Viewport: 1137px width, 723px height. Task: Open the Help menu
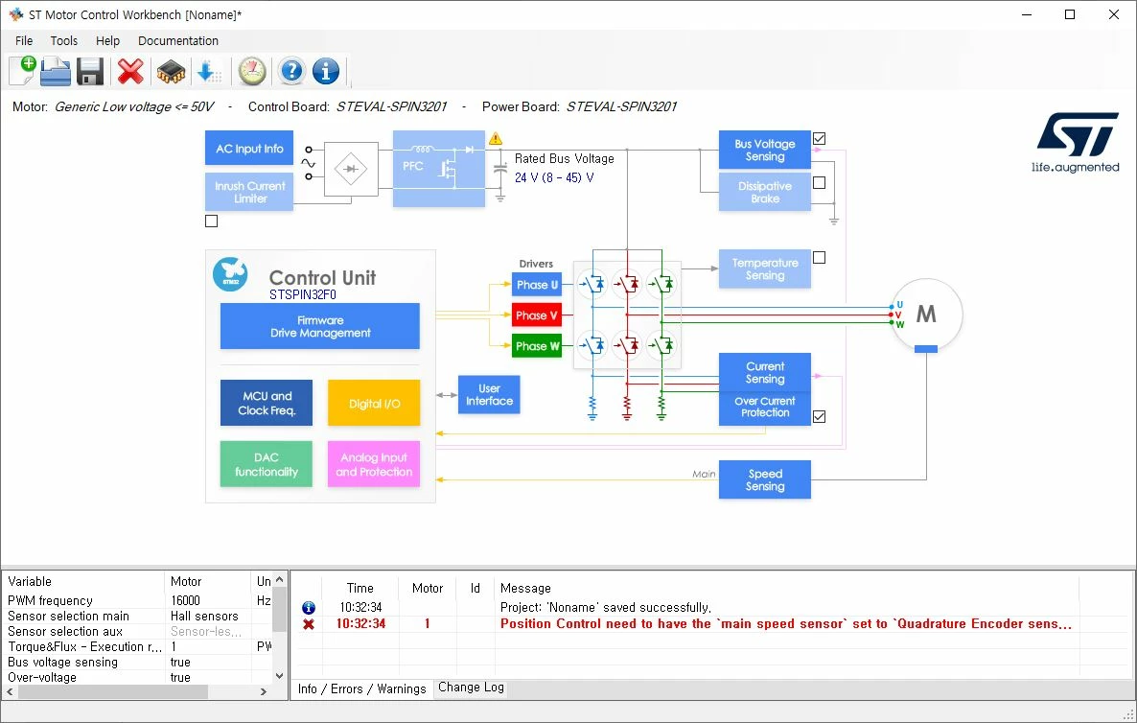pyautogui.click(x=108, y=40)
